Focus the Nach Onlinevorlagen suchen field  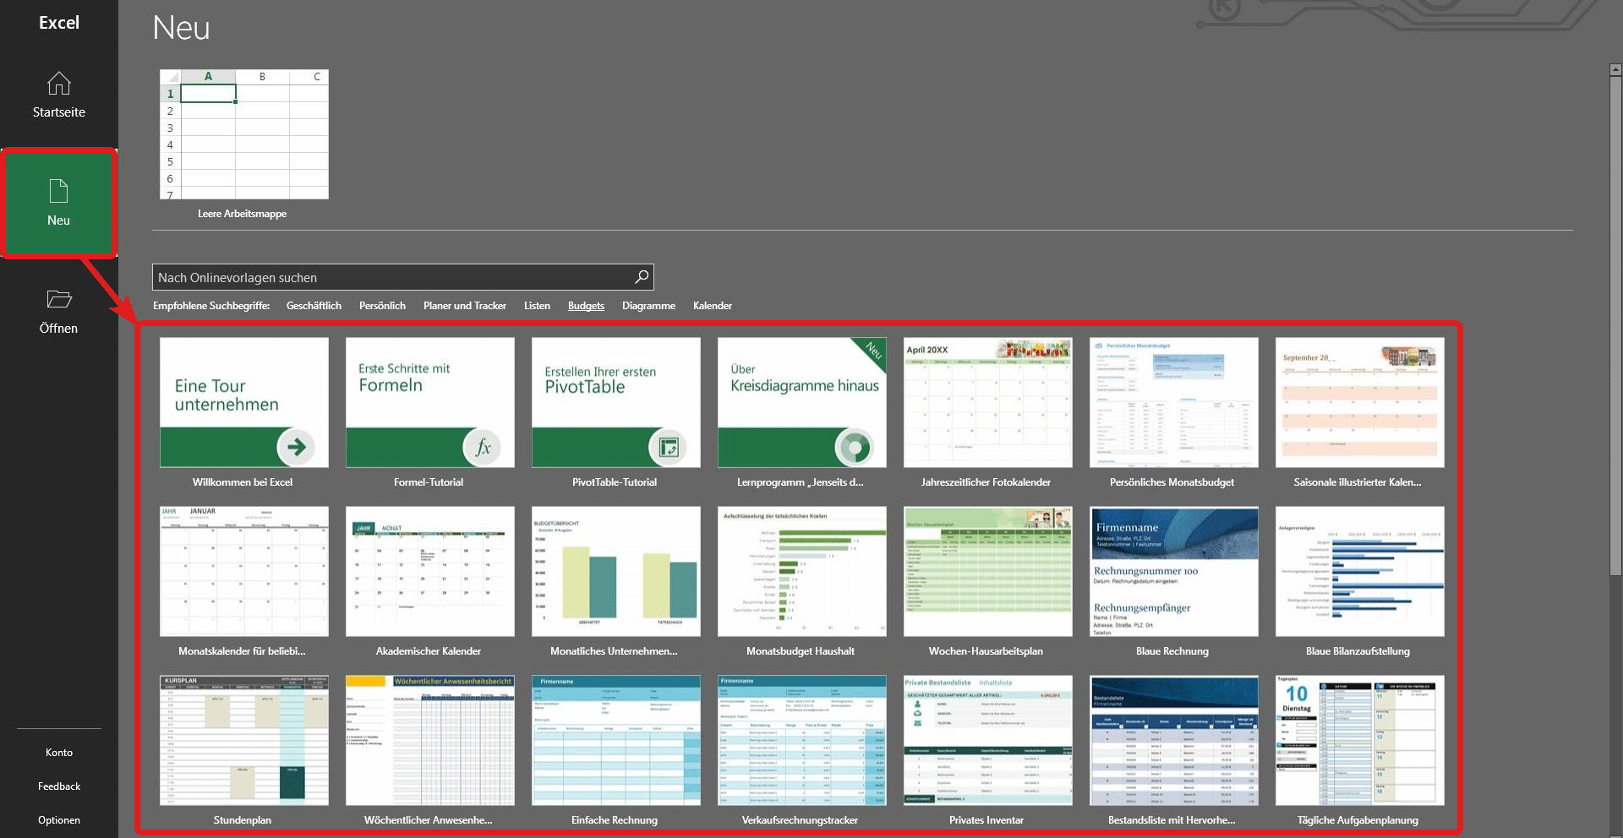(393, 277)
